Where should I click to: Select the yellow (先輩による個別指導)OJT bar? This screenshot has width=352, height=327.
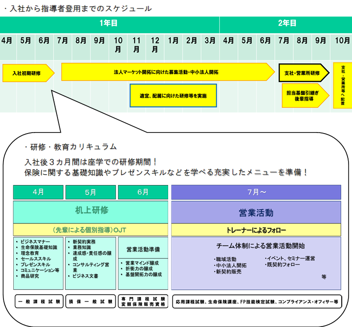point(91,230)
